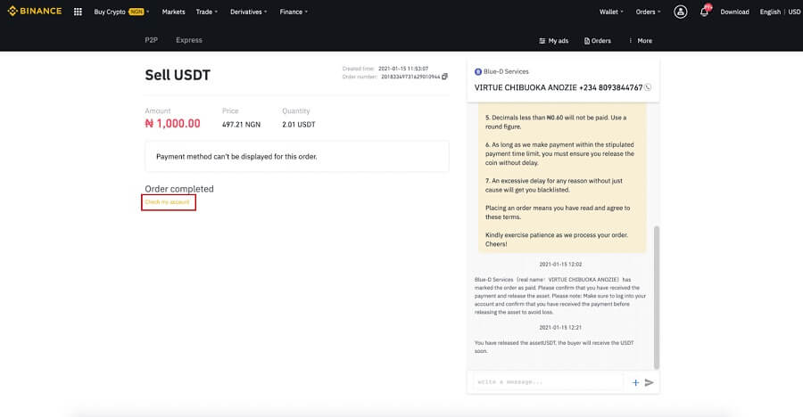Screen dimensions: 803x417
Task: Click Check my account link
Action: (168, 202)
